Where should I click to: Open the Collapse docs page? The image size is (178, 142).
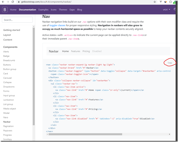click(x=7, y=82)
